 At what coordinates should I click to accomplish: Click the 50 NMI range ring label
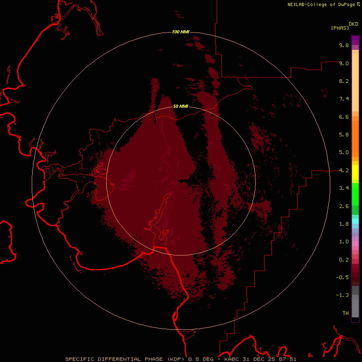(x=181, y=107)
